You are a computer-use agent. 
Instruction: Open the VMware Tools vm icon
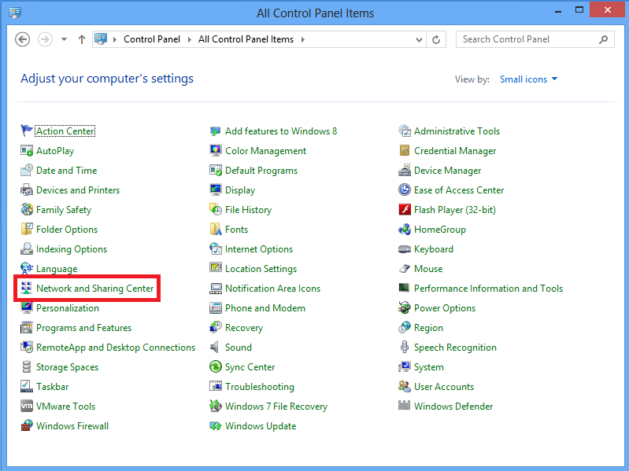[27, 406]
